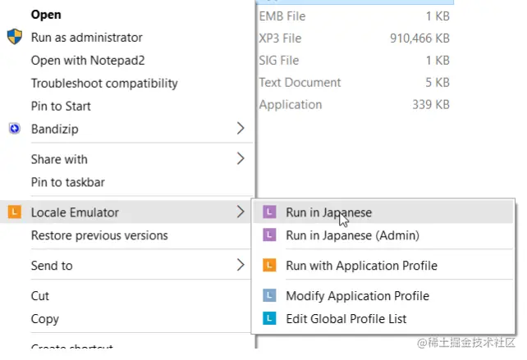Select Cut from the context menu
Image resolution: width=527 pixels, height=360 pixels.
click(40, 296)
